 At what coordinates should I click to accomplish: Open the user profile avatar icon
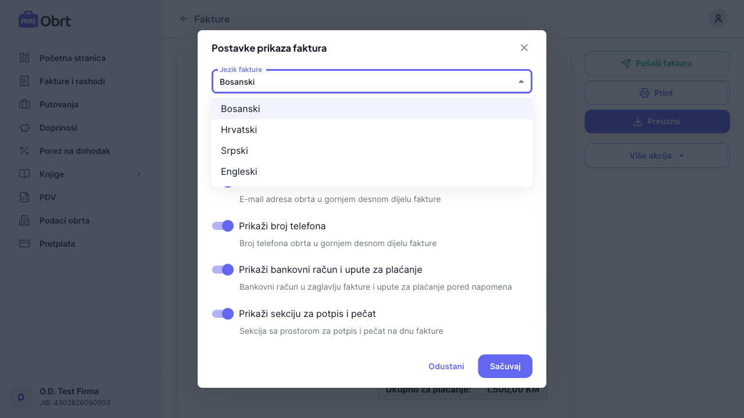click(718, 19)
